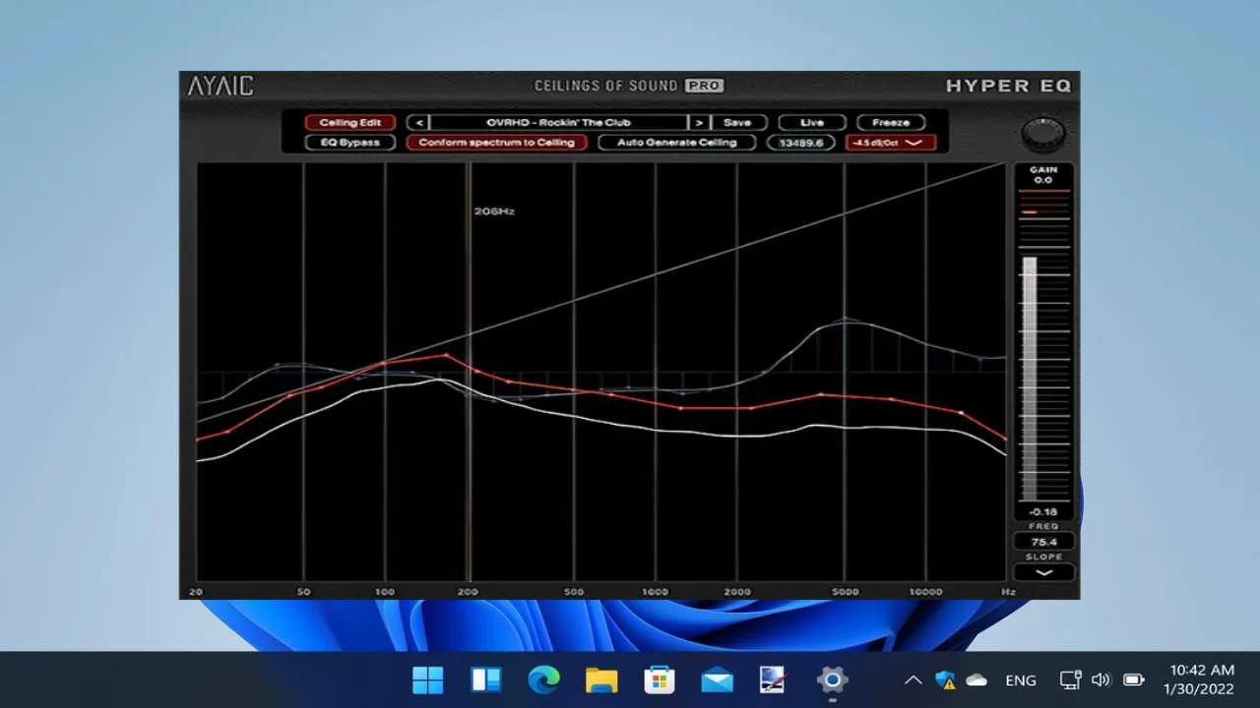Click the PRO badge in title
Image resolution: width=1260 pixels, height=708 pixels.
704,86
